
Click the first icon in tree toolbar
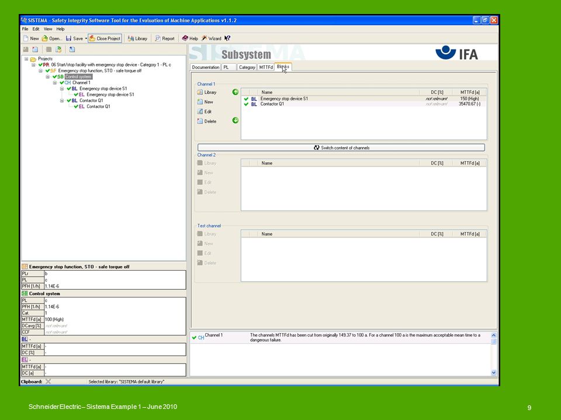(x=26, y=49)
